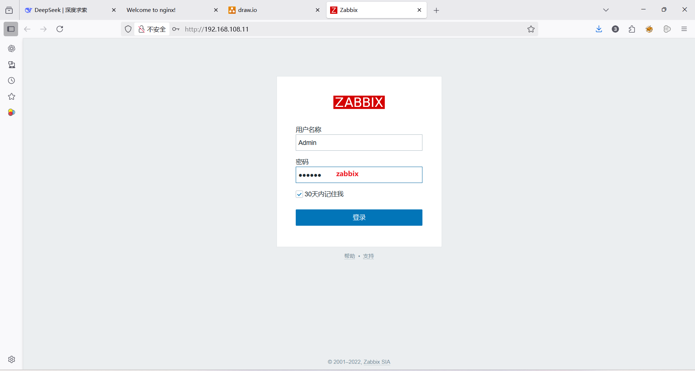Open the ChatGPT sidebar panel icon
Image resolution: width=695 pixels, height=371 pixels.
[12, 49]
